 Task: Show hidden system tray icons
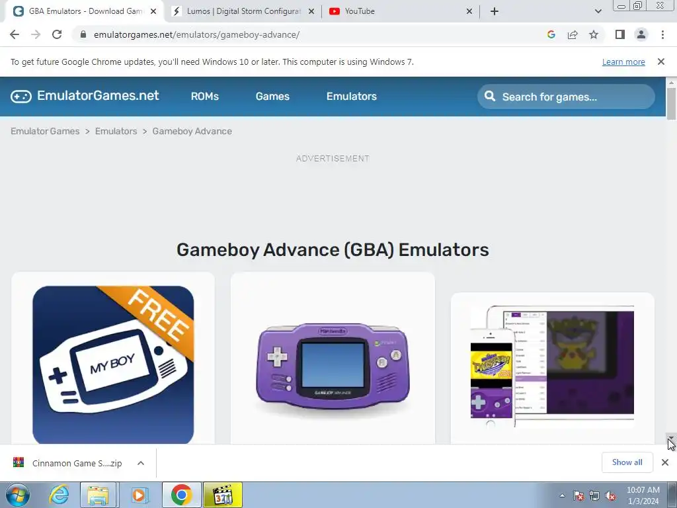point(562,496)
